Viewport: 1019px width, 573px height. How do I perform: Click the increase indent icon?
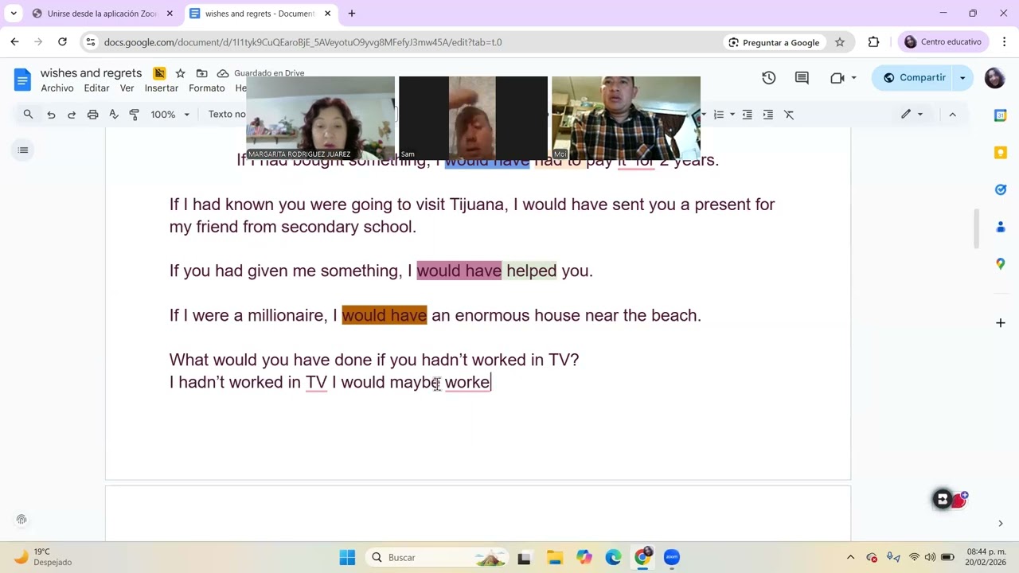767,115
